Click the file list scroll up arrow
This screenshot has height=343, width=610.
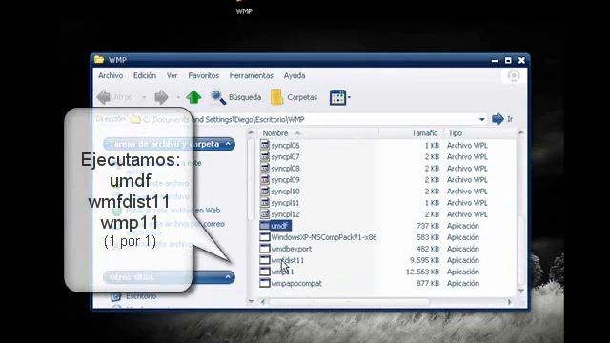coord(521,133)
